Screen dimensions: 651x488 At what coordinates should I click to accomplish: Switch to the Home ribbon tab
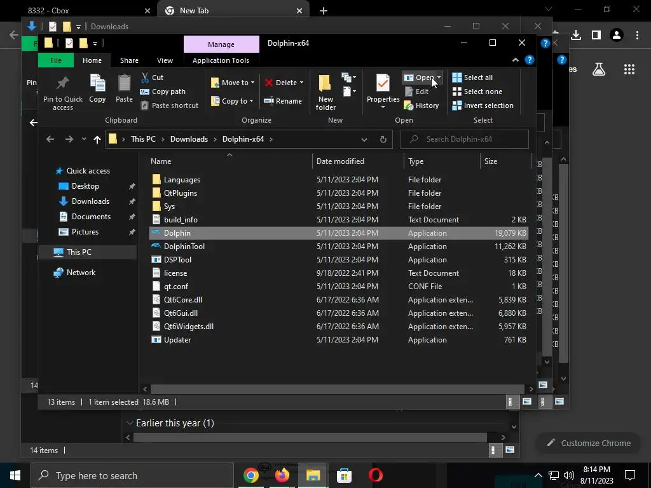[92, 60]
